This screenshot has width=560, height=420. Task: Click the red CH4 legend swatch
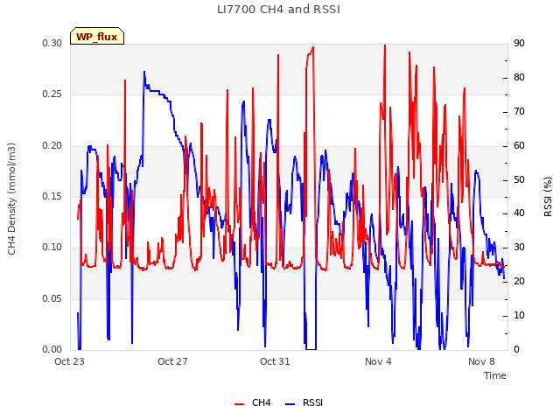239,403
